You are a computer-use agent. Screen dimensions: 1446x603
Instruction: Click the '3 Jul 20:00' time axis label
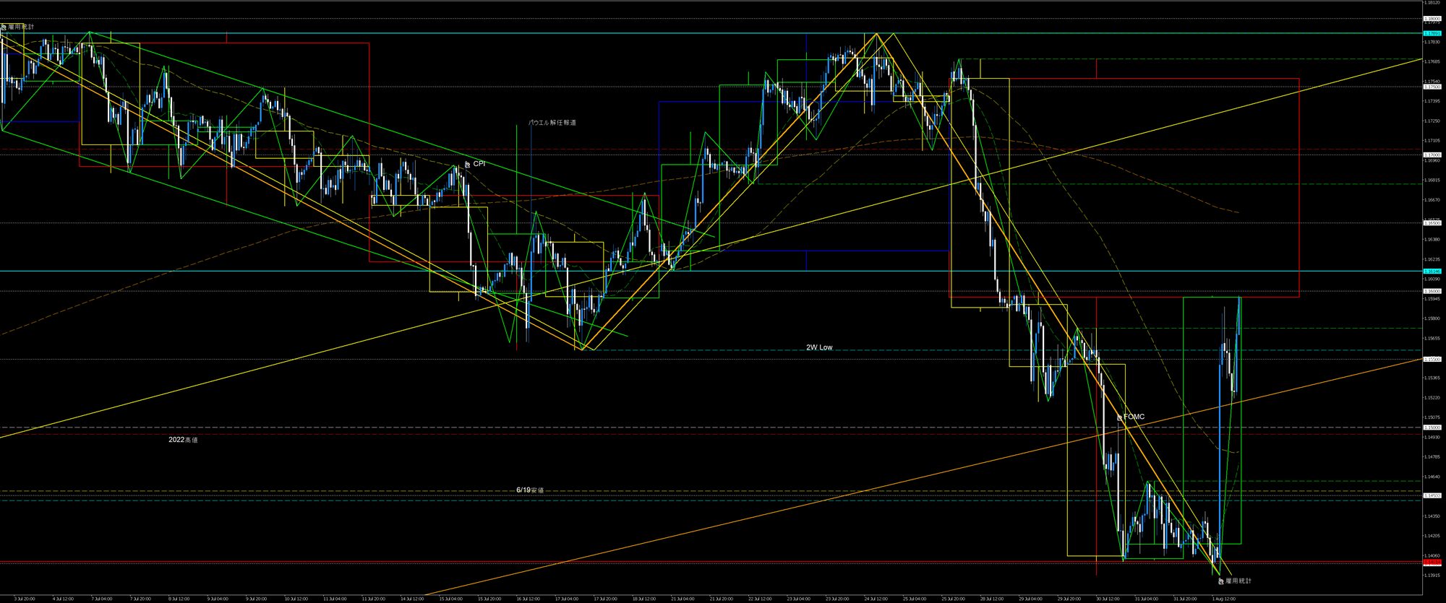click(x=25, y=599)
